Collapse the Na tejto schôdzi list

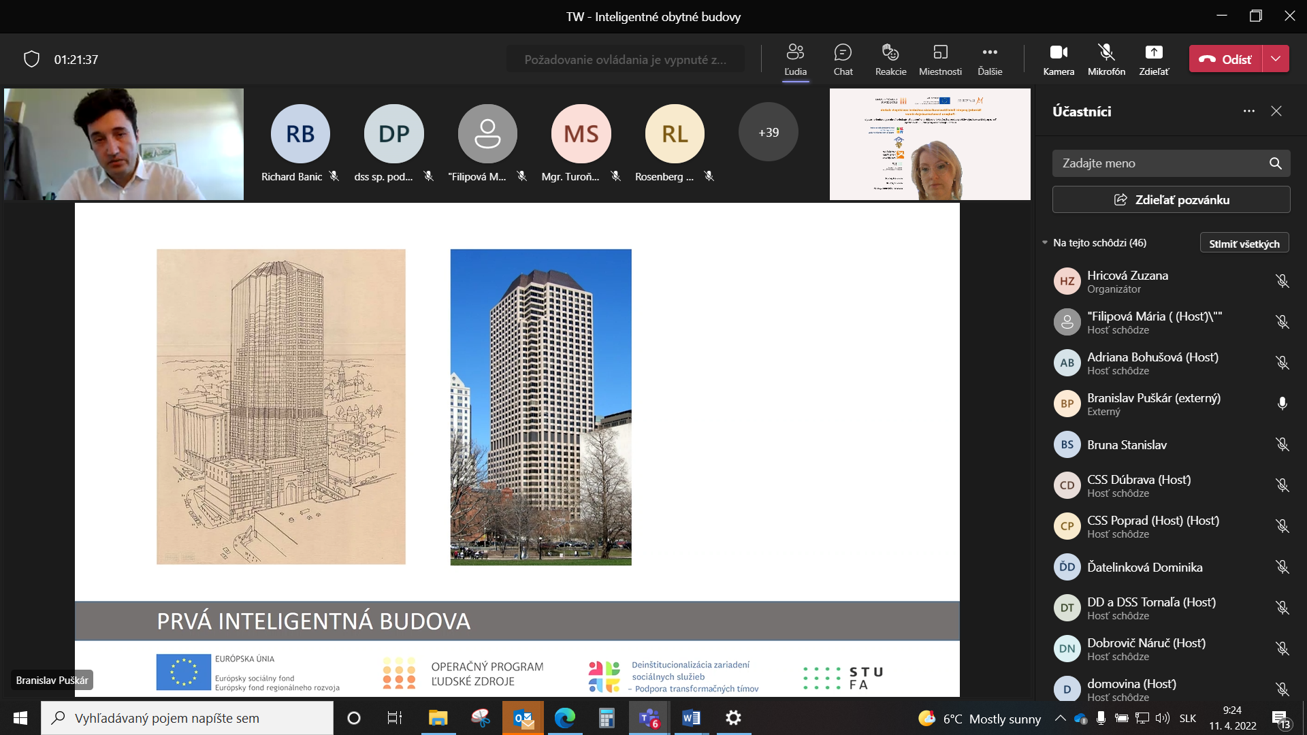(x=1045, y=242)
